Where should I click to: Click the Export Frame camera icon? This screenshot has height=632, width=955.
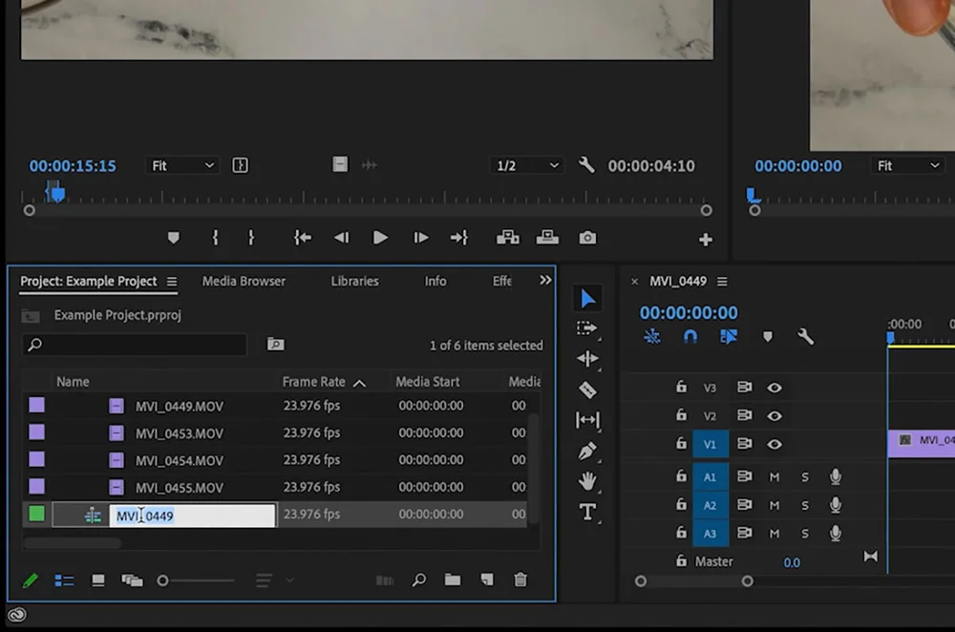pyautogui.click(x=587, y=238)
